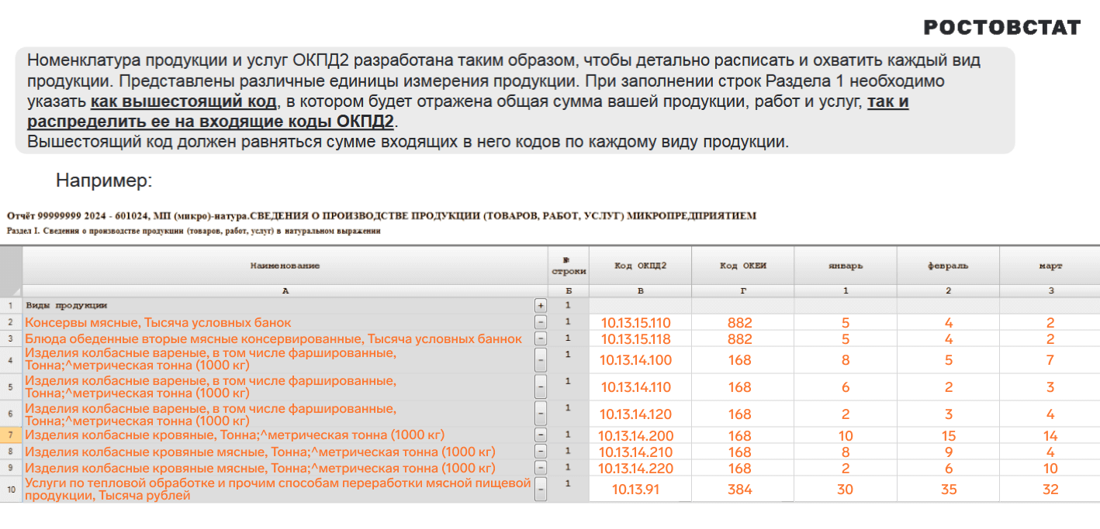
Task: Click the February value 15 cell
Action: (948, 435)
